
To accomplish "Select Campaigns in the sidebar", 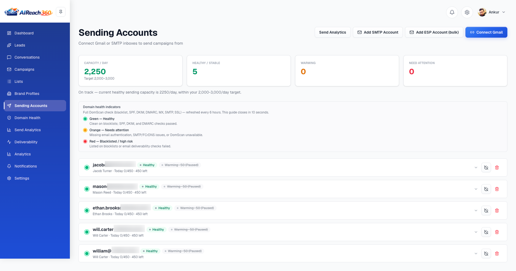I will 35,69.
